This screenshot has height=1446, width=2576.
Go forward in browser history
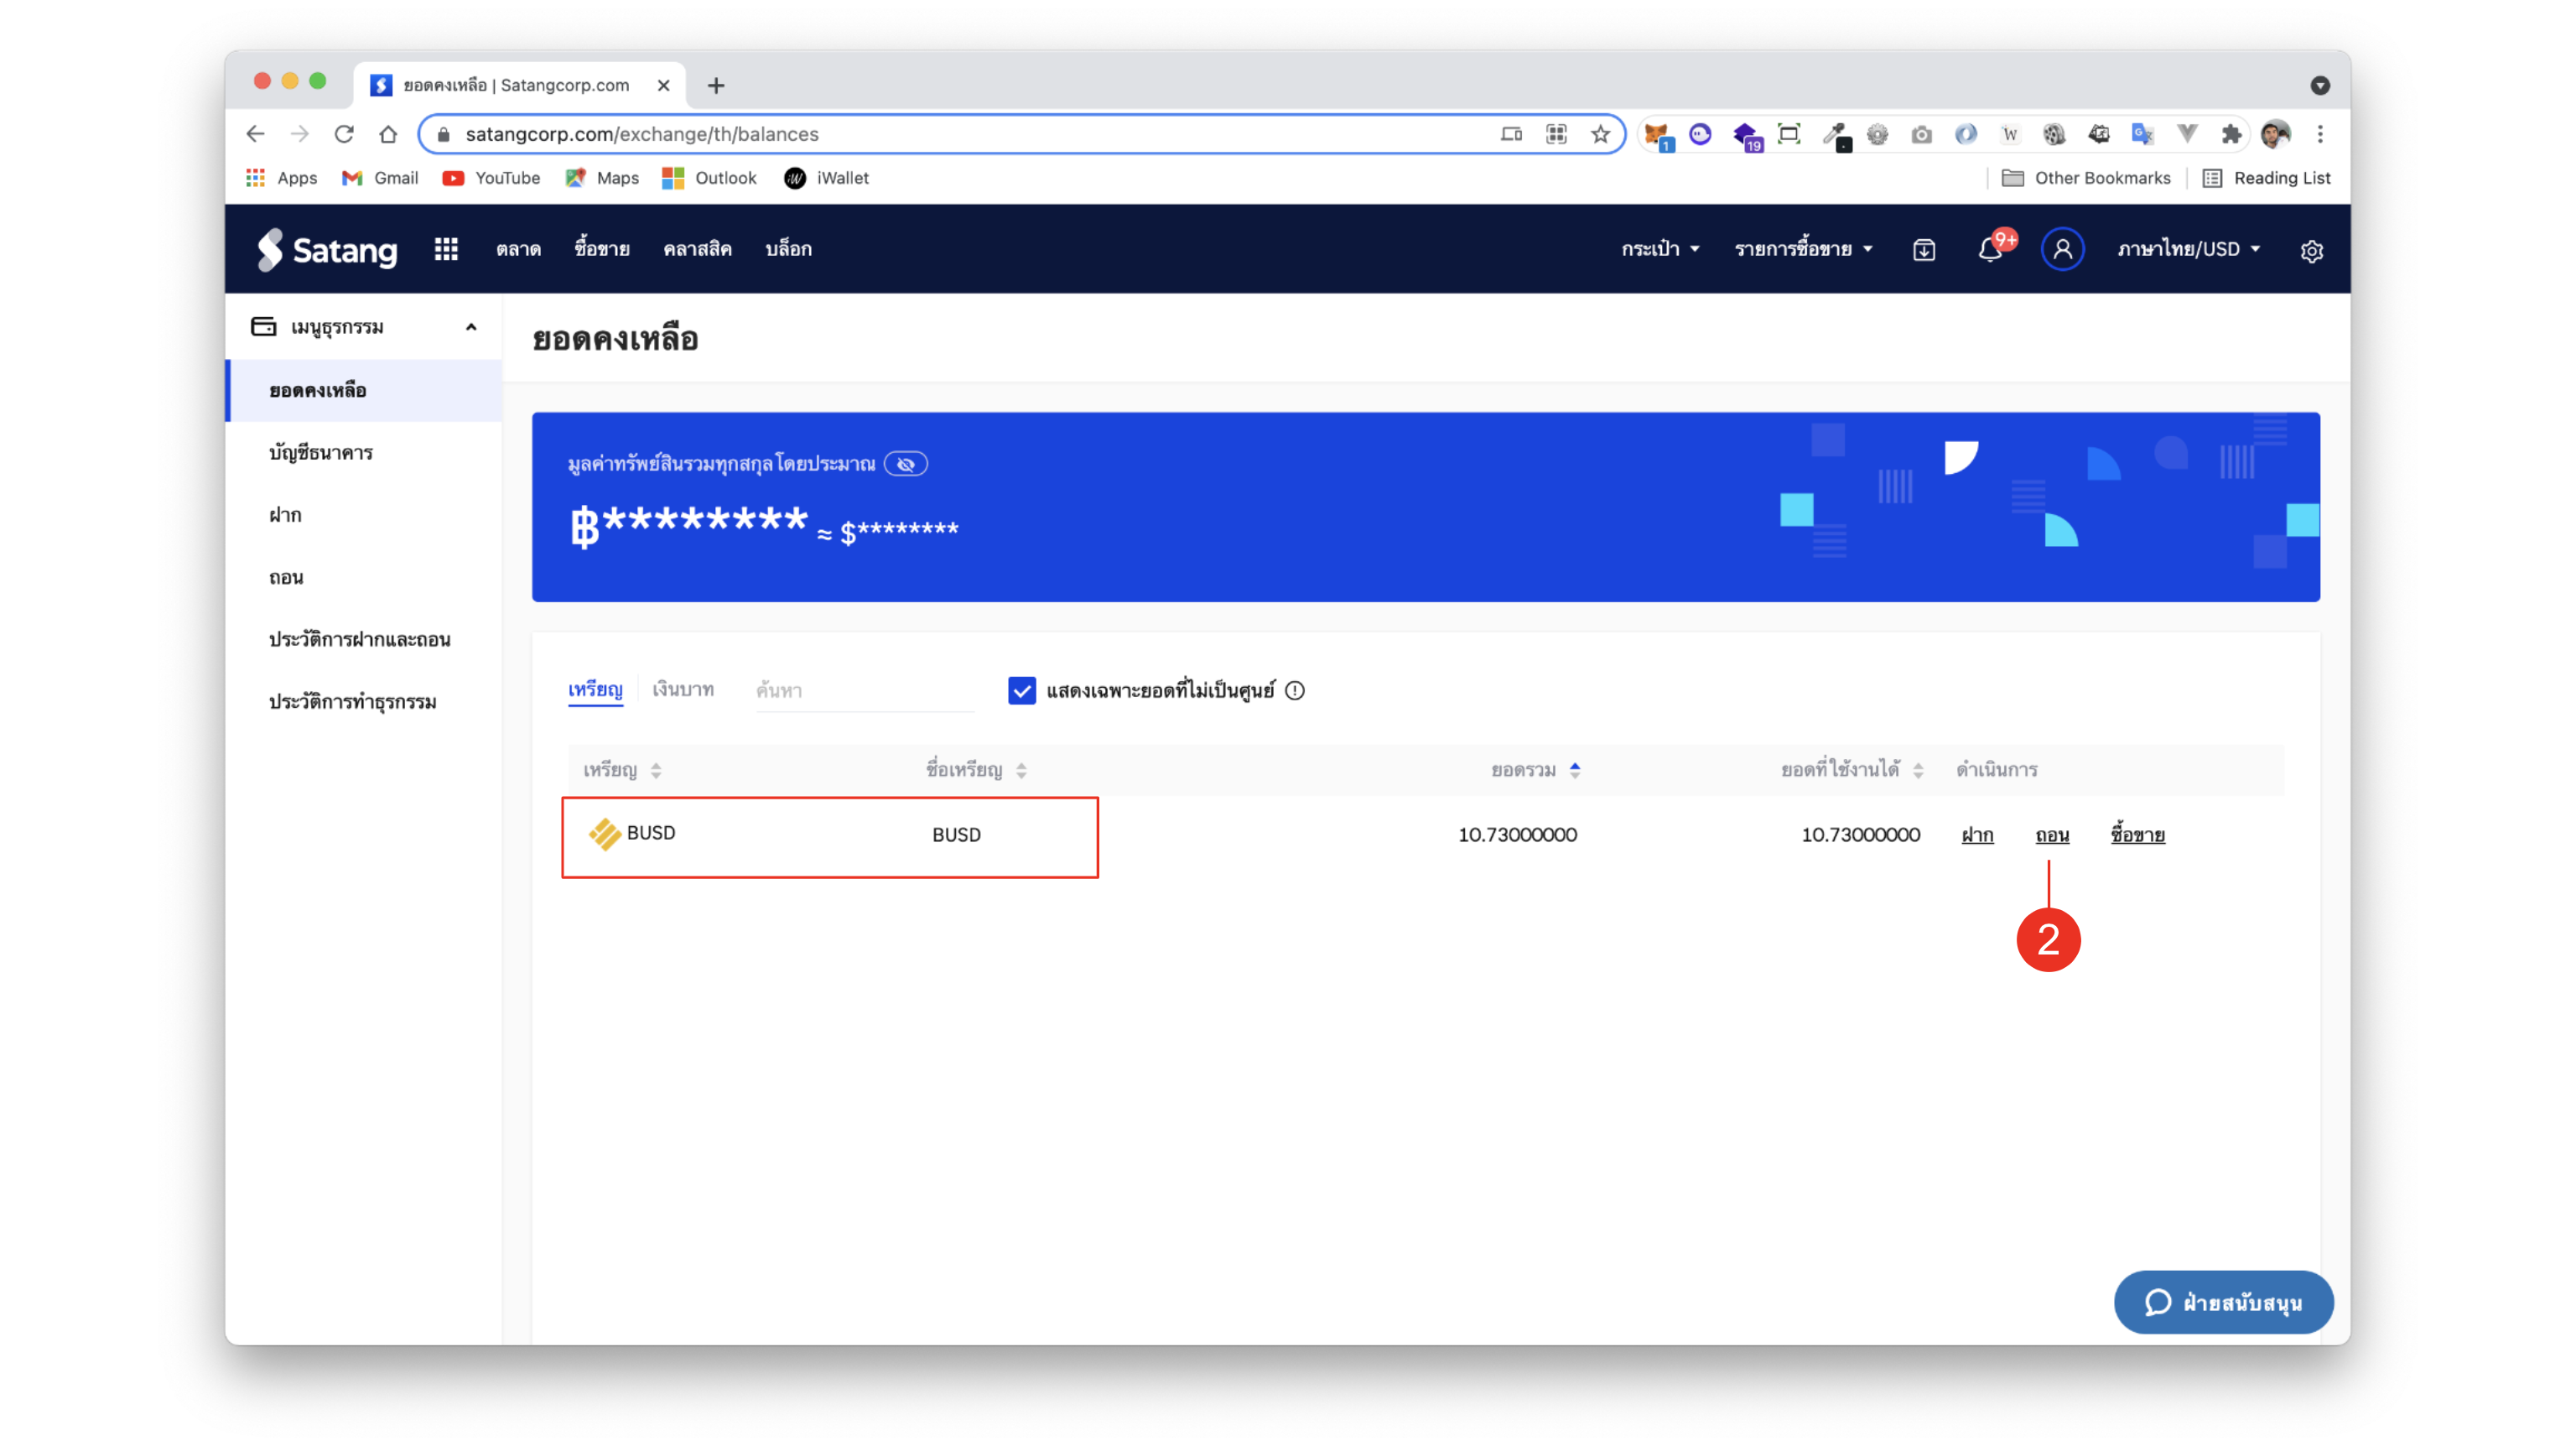299,134
